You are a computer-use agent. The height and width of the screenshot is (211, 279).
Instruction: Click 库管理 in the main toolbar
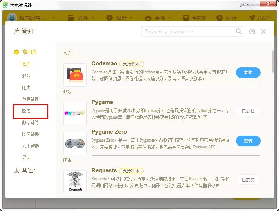(194, 18)
